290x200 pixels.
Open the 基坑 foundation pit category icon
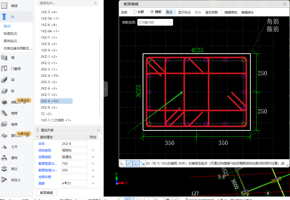(x=4, y=135)
